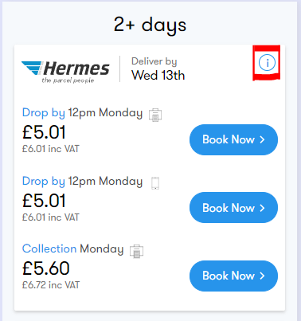Click printer icon beside first Drop by option
The image size is (301, 321).
[155, 115]
